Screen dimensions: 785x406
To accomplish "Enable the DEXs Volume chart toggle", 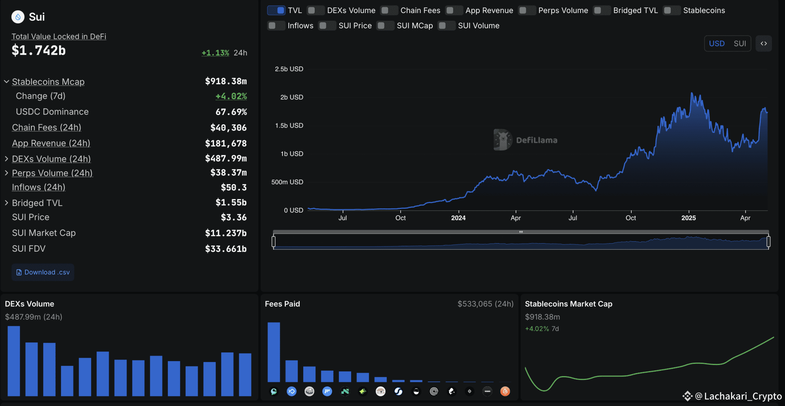I will 315,10.
